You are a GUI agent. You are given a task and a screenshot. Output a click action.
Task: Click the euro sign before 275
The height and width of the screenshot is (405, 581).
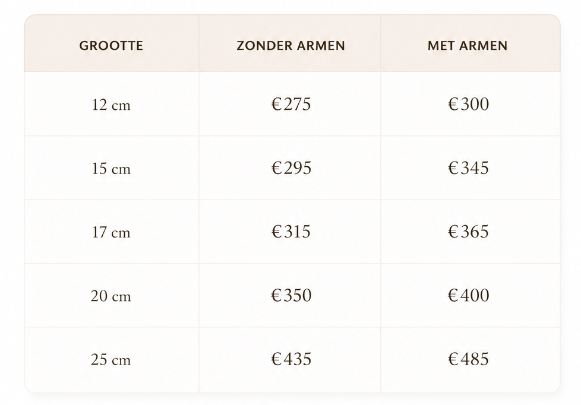click(277, 104)
